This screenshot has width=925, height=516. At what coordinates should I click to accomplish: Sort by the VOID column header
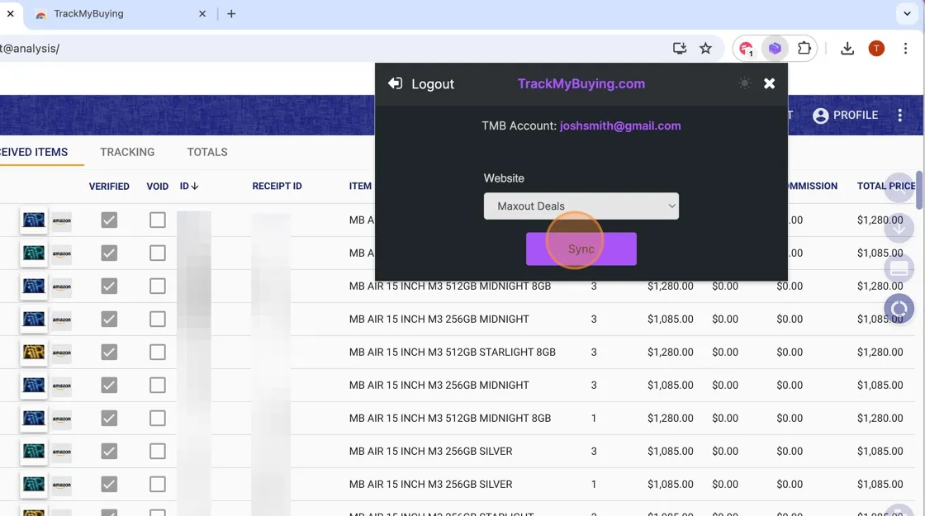pyautogui.click(x=158, y=187)
